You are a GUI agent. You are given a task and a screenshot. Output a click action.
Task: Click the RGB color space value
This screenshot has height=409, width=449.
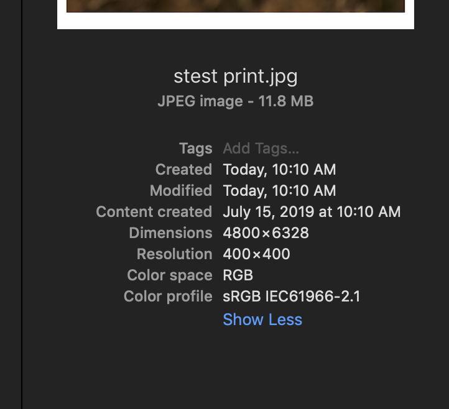(238, 275)
